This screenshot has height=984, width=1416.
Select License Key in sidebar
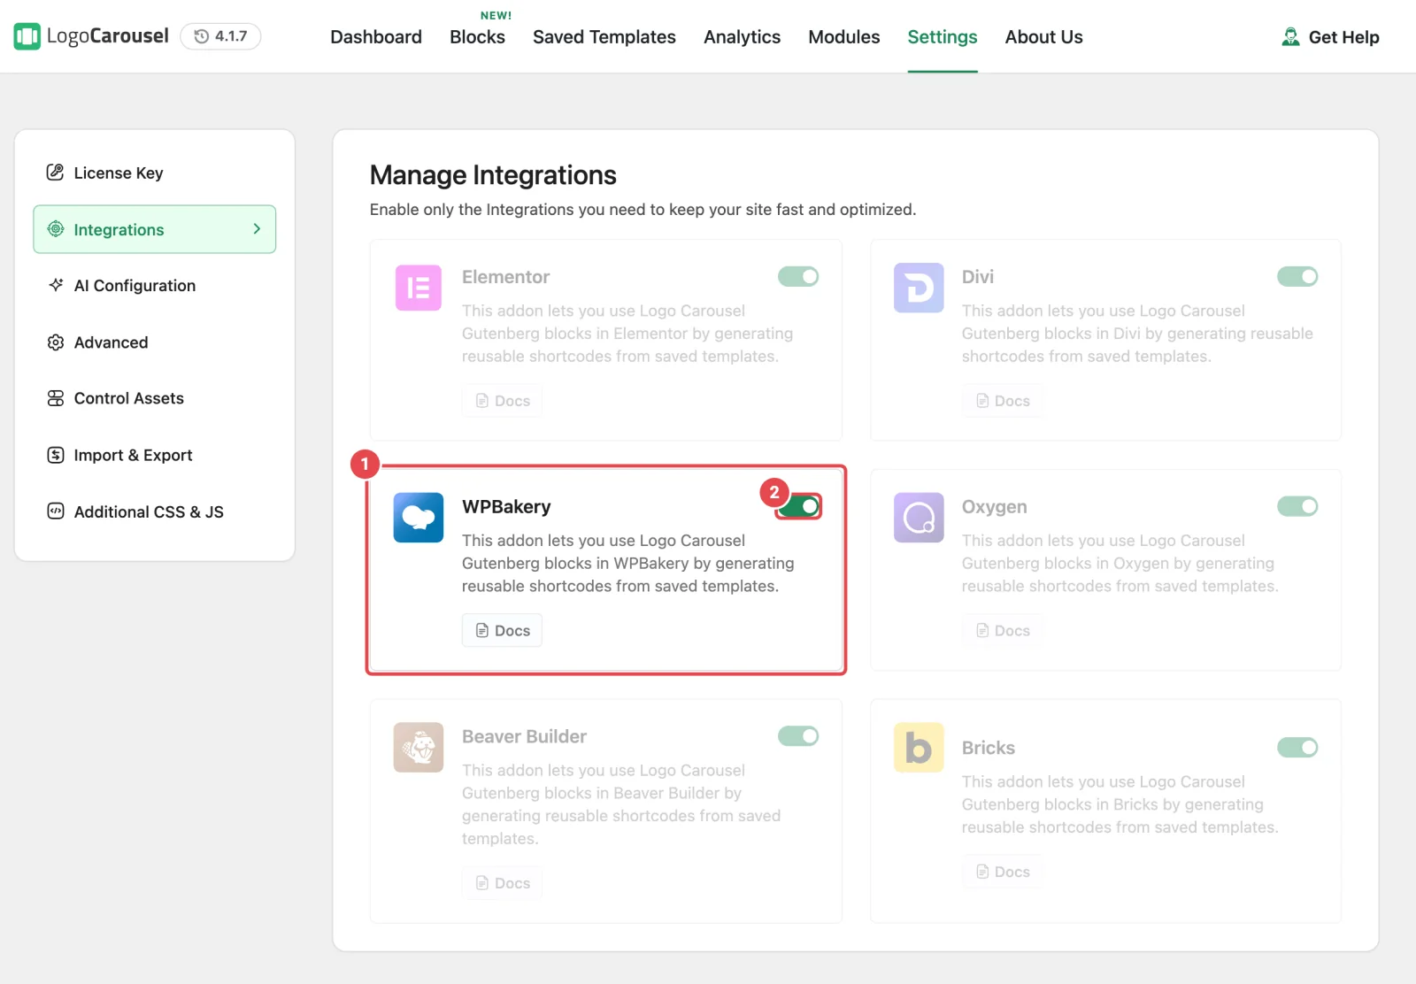pyautogui.click(x=155, y=173)
